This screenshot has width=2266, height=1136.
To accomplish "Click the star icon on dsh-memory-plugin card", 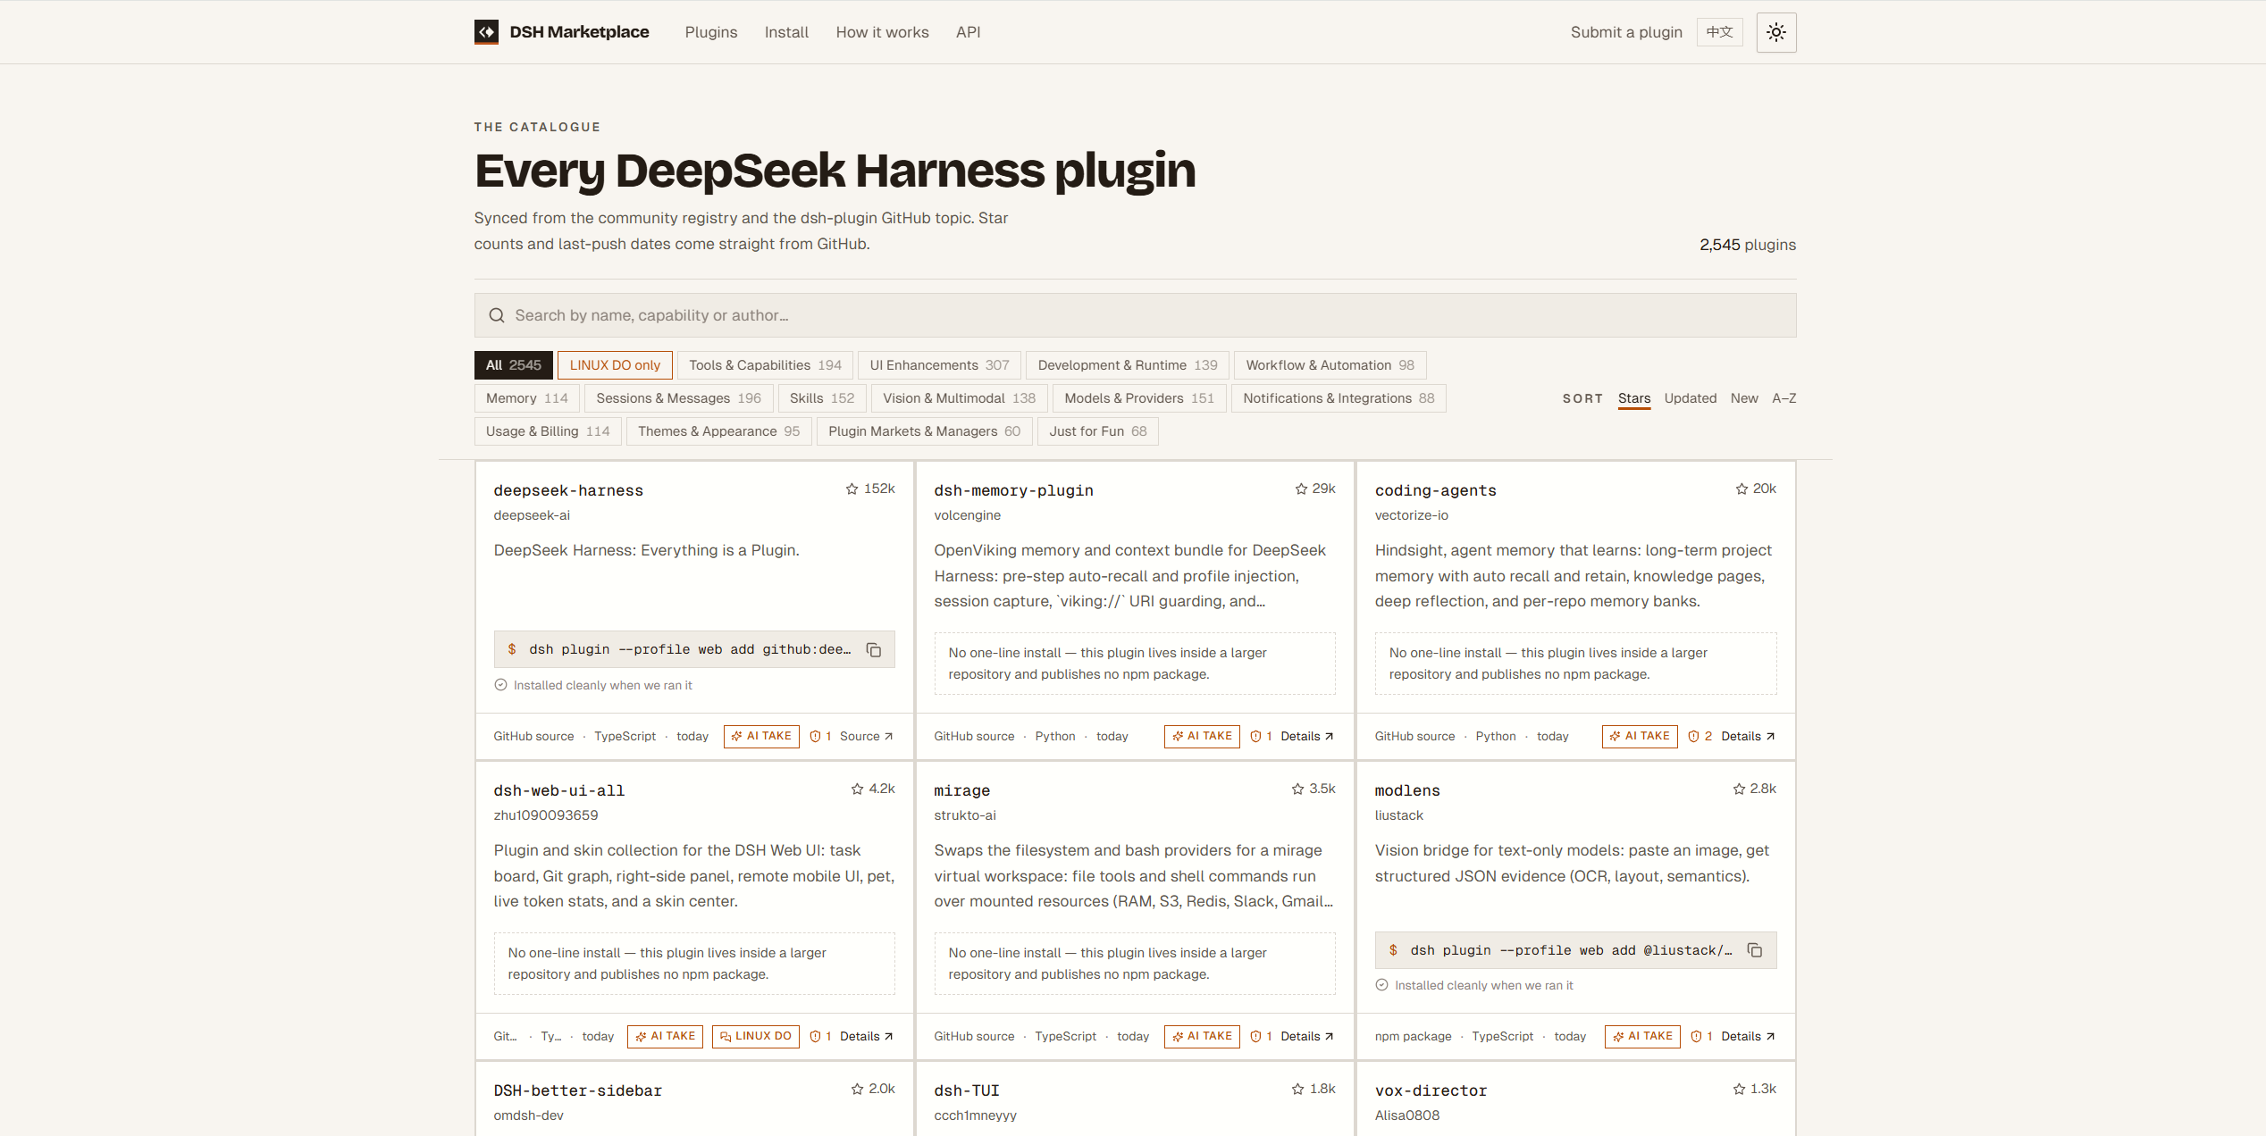I will (1301, 489).
